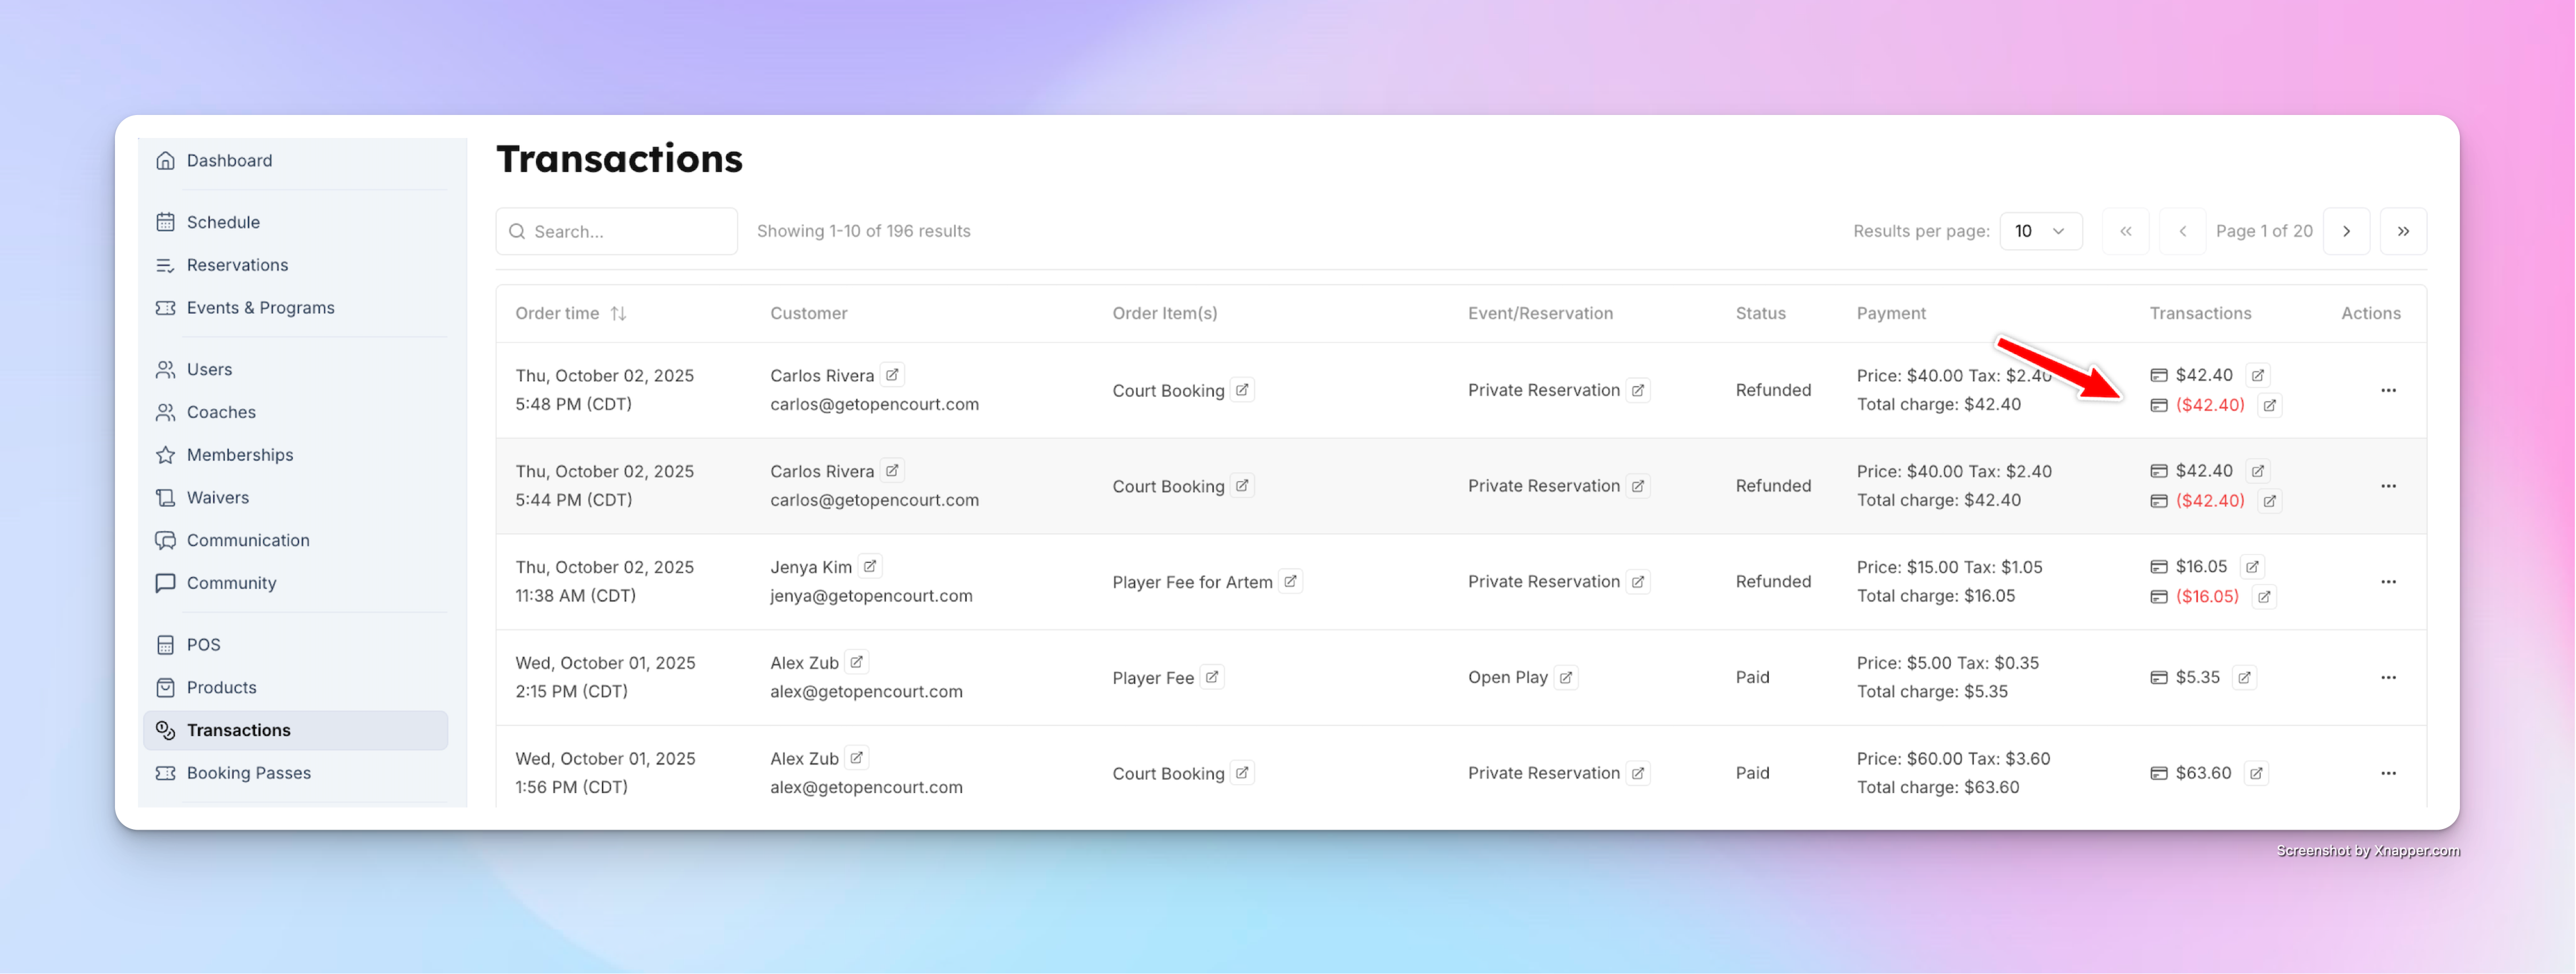Click the transactions Search field
Image resolution: width=2576 pixels, height=974 pixels.
pos(616,231)
